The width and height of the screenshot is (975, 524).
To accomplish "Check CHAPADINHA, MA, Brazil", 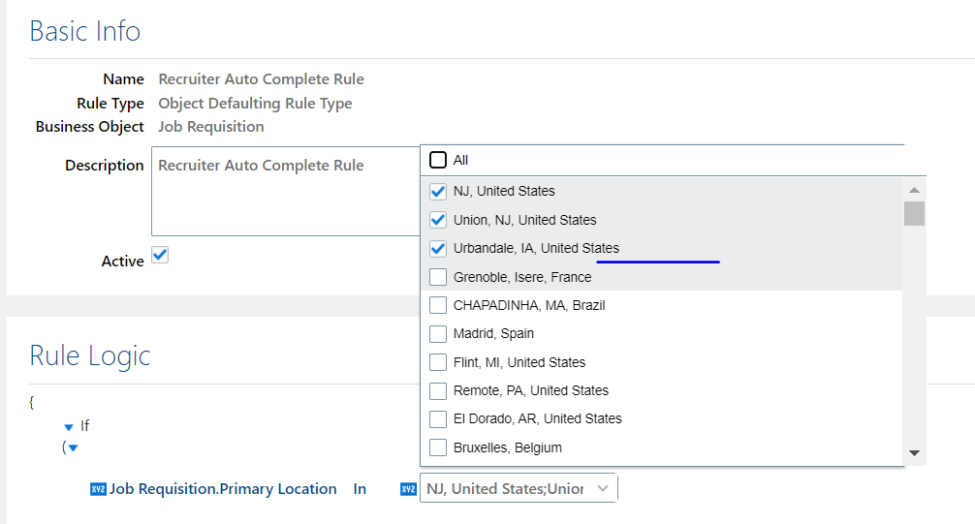I will (438, 305).
